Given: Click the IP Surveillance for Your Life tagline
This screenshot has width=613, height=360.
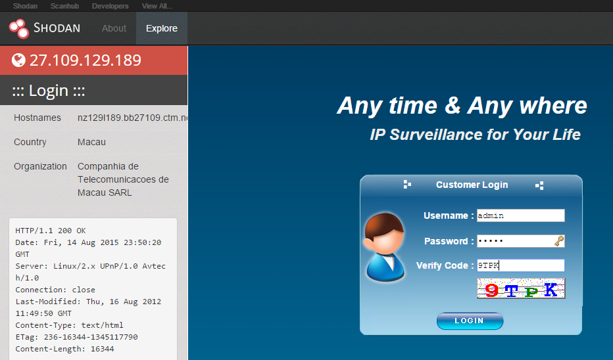Looking at the screenshot, I should pos(475,135).
